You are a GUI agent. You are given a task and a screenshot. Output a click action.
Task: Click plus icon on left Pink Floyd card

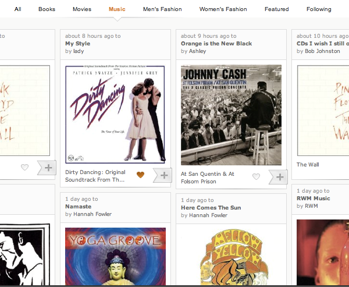(x=47, y=168)
